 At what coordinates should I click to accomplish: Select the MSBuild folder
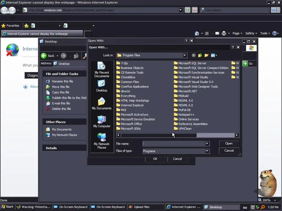181,96
